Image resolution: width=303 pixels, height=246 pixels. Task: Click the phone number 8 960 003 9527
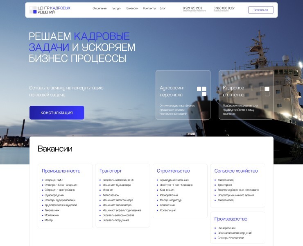tap(224, 8)
